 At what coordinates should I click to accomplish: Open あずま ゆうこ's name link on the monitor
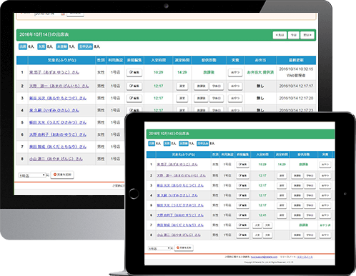pyautogui.click(x=54, y=72)
